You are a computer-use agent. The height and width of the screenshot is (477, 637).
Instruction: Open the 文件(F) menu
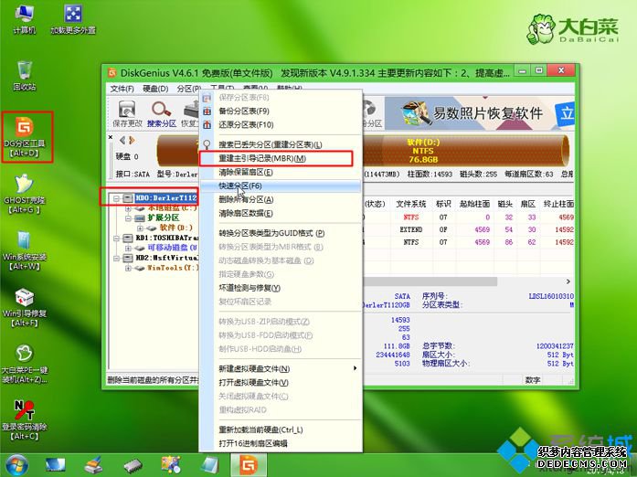(x=122, y=88)
